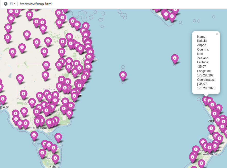Click the Melbourne city label on the map
The width and height of the screenshot is (227, 168).
[40, 128]
